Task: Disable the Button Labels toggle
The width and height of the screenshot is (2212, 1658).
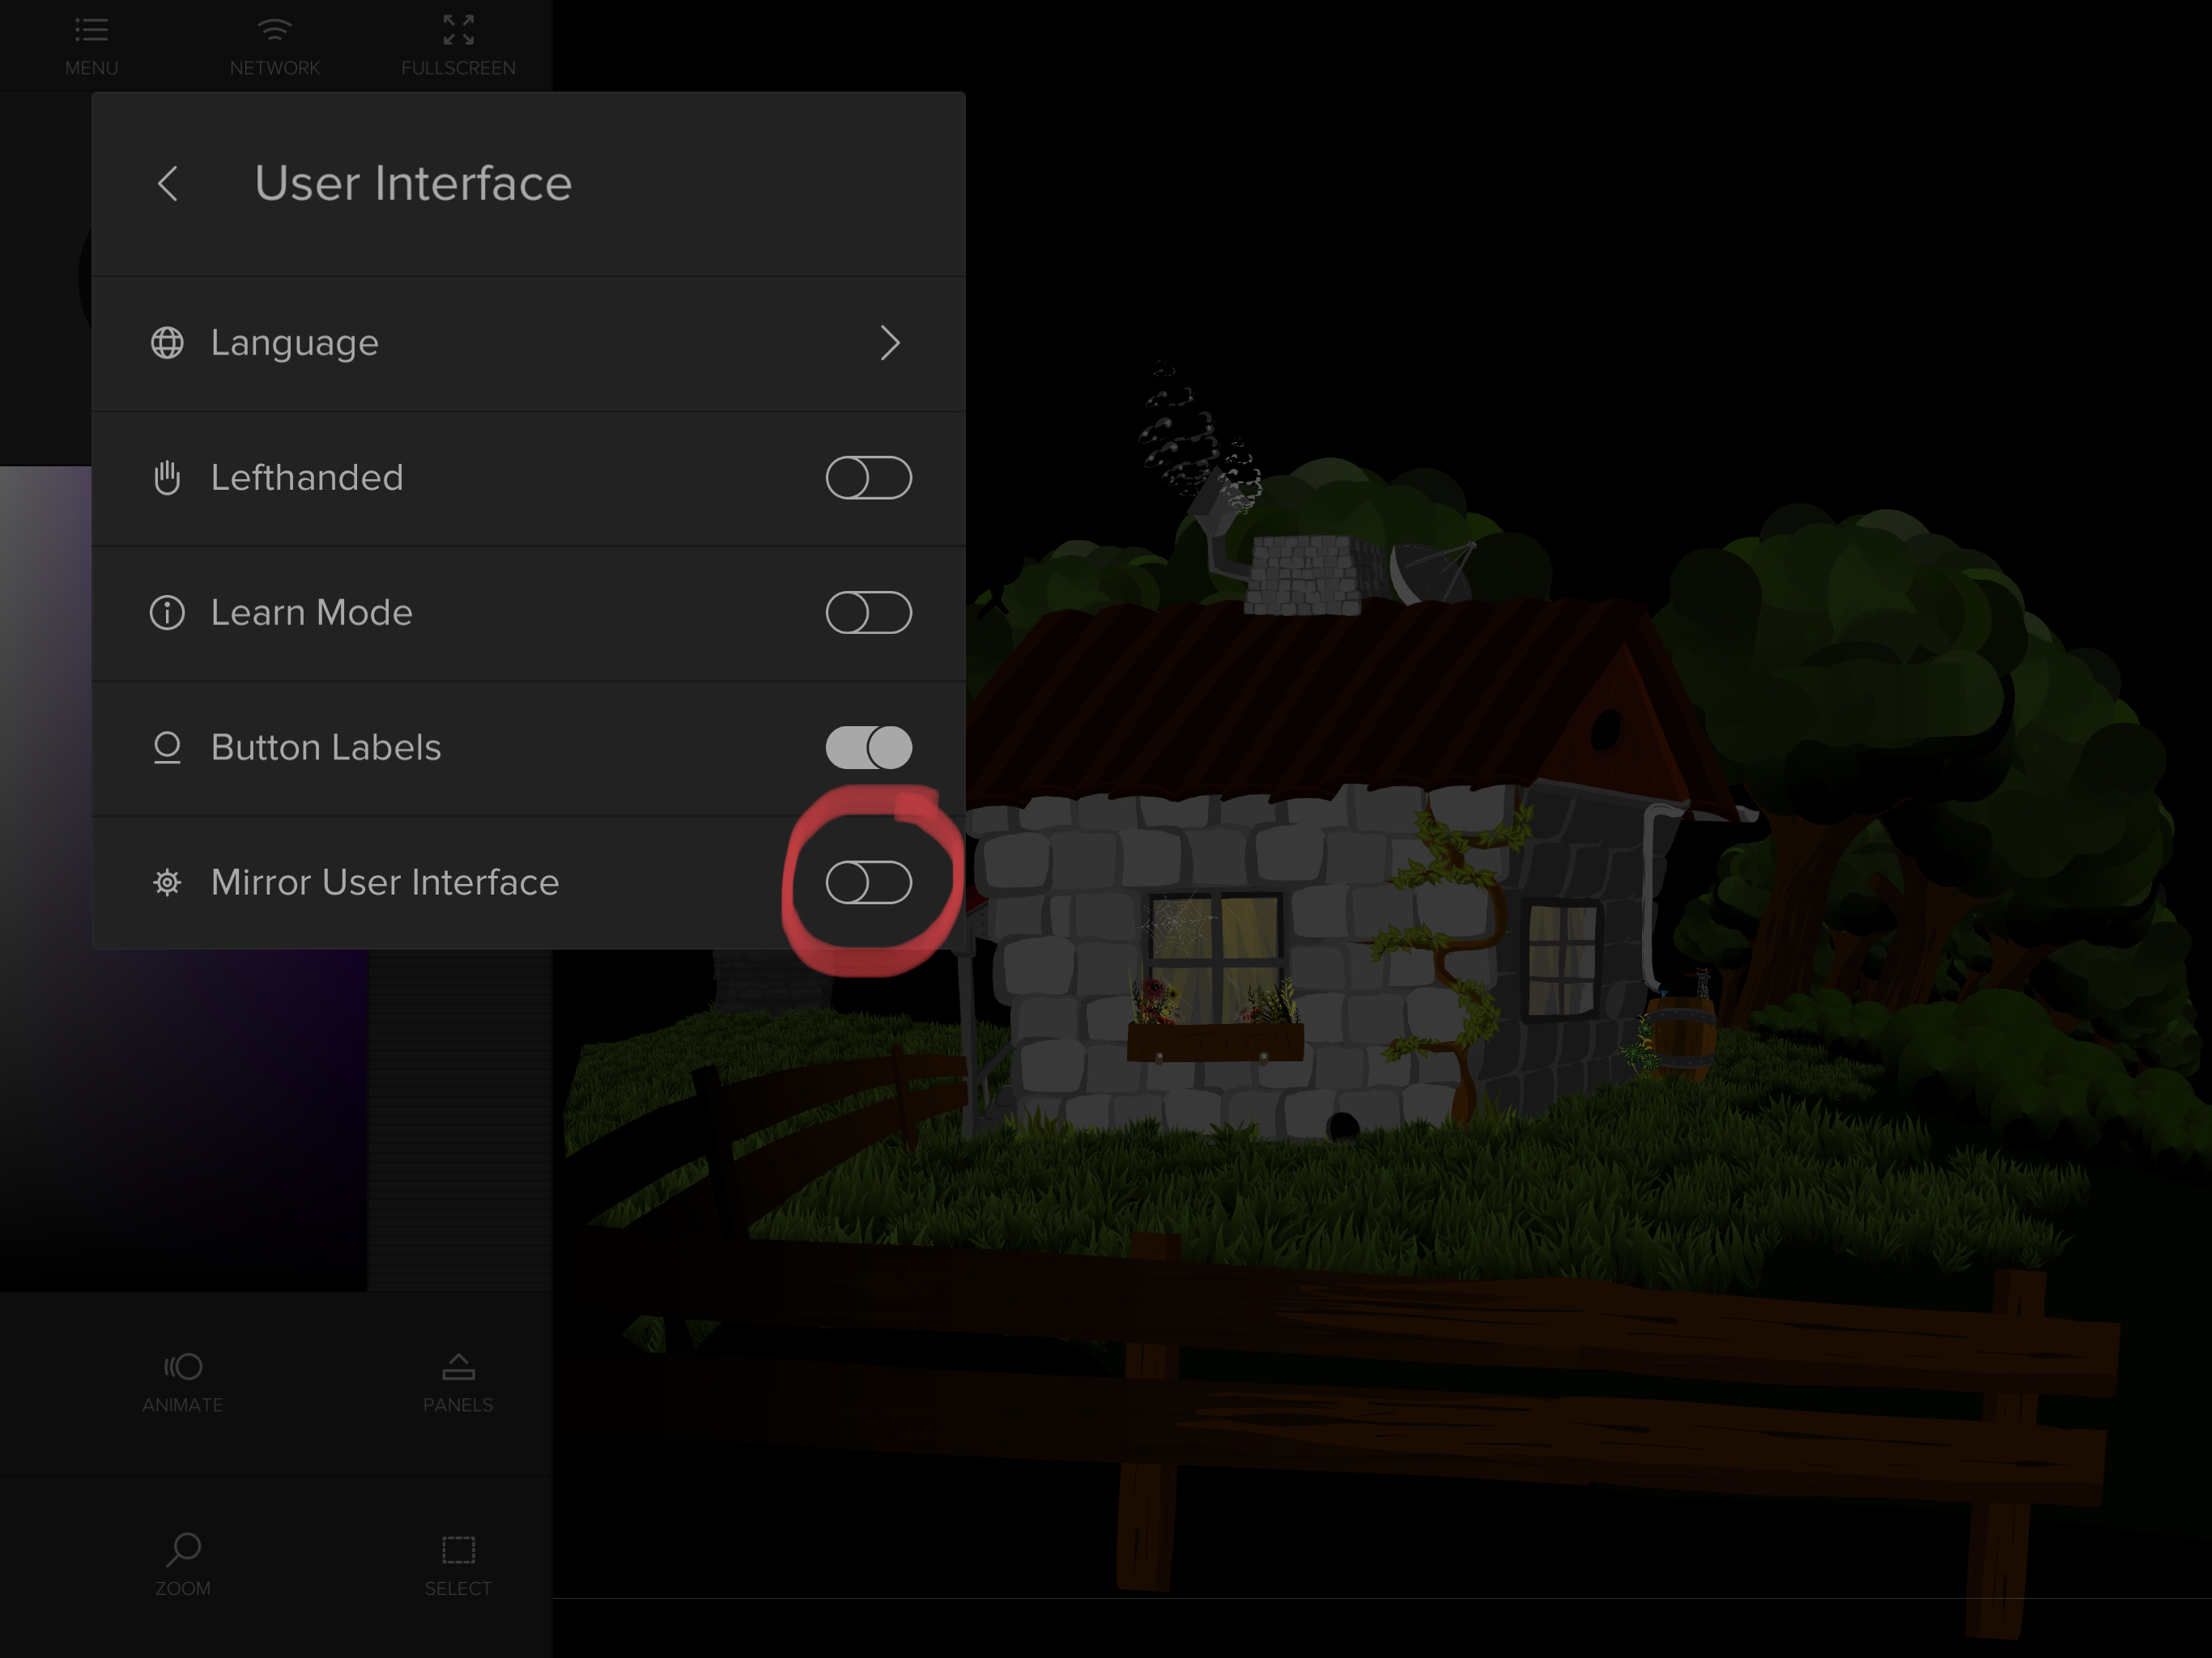Action: [868, 748]
